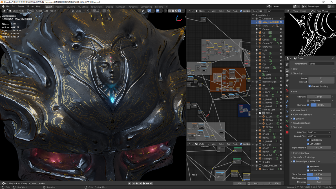Switch to the Sculpting workspace tab

tap(71, 7)
